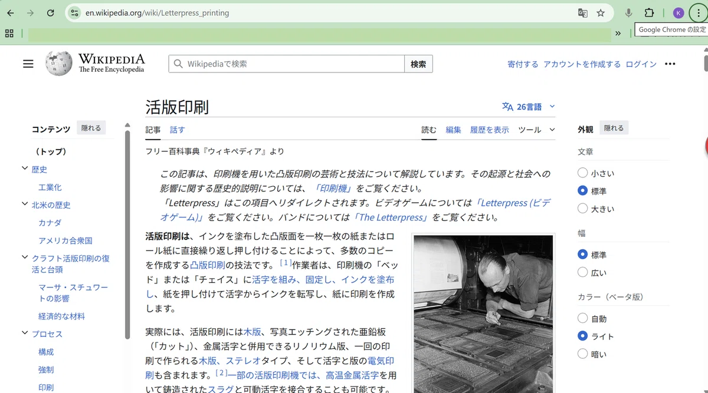Open footnote reference [1]

pos(286,263)
